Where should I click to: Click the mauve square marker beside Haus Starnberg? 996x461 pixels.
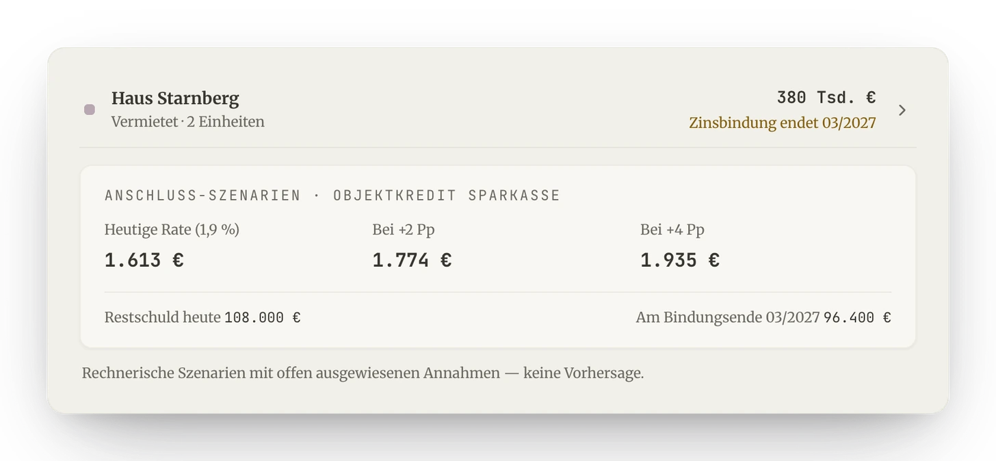pos(90,110)
